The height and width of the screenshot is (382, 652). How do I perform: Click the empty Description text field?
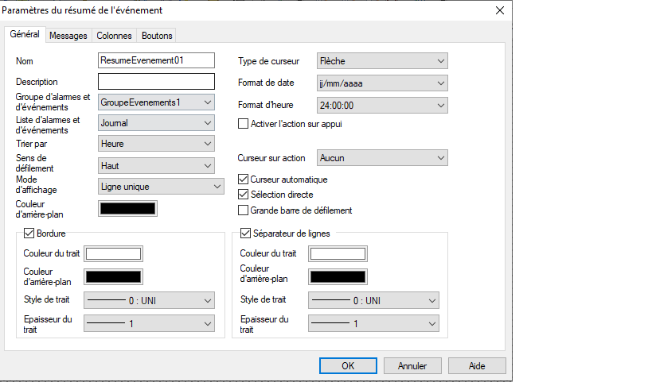click(156, 81)
